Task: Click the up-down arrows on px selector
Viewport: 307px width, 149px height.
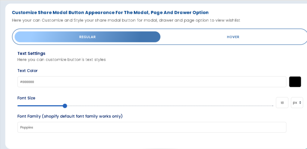Action: click(300, 103)
